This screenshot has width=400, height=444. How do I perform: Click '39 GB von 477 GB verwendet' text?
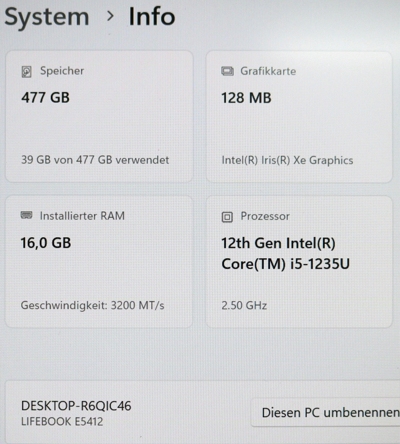(95, 160)
